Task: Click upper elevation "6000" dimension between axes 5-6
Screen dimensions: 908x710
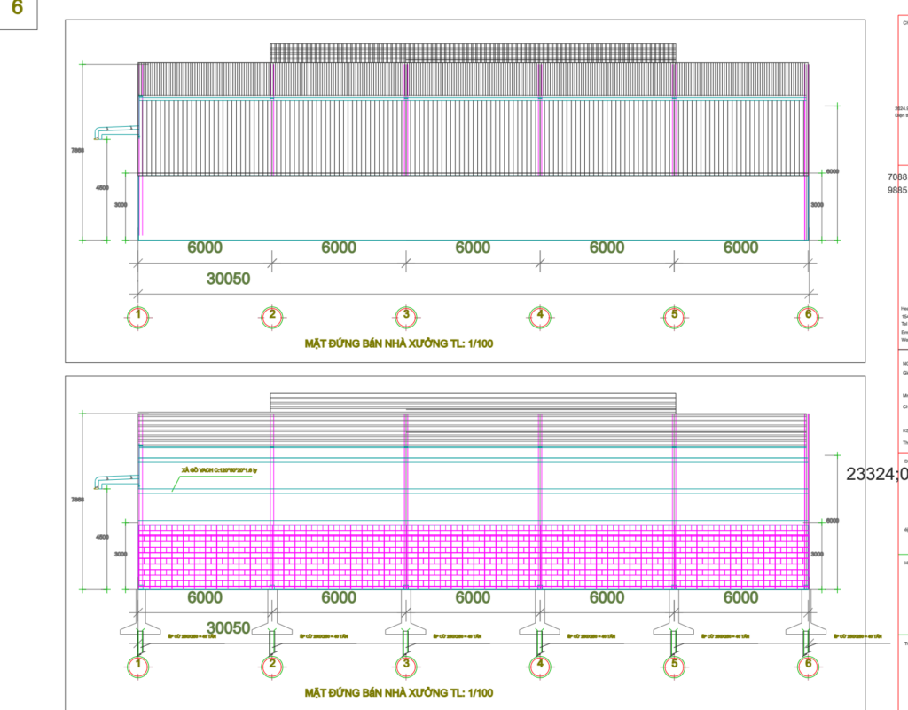Action: pyautogui.click(x=740, y=248)
